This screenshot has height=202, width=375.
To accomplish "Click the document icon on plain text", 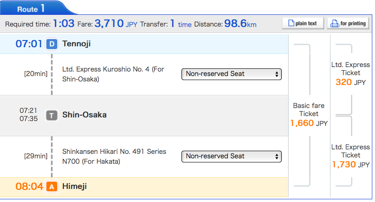I will tap(291, 23).
